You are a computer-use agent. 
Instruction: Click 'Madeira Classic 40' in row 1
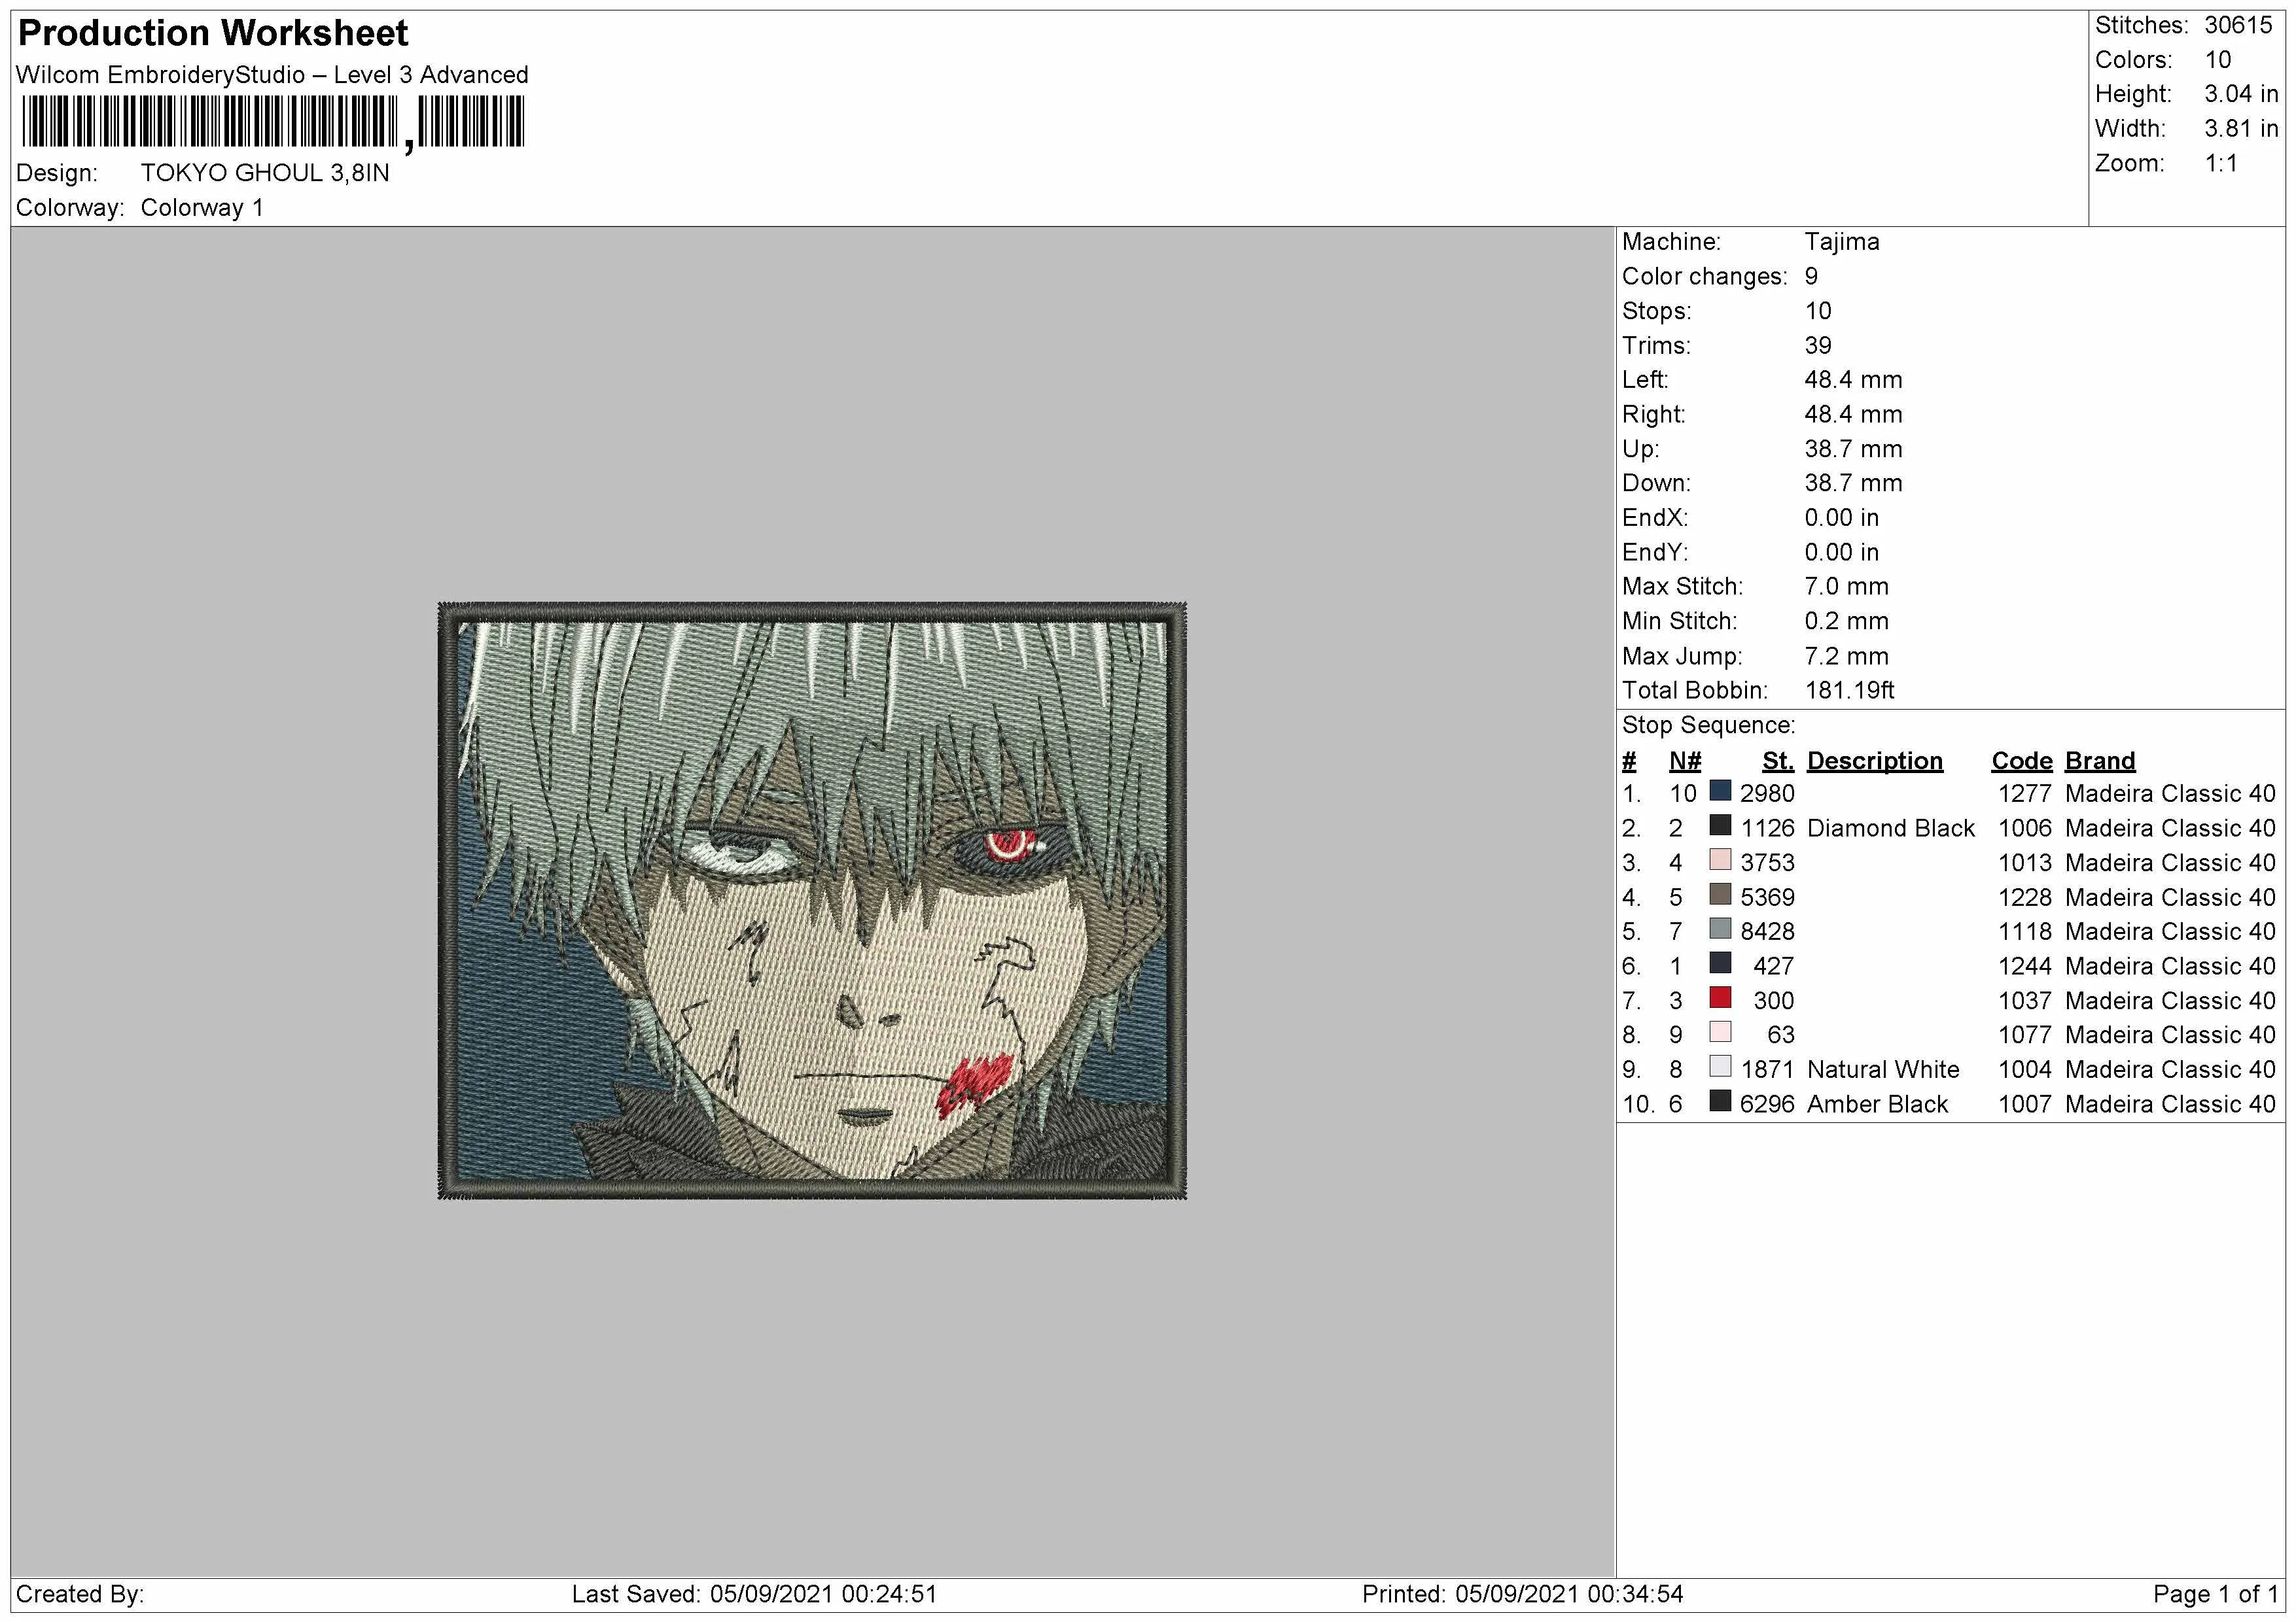2170,793
